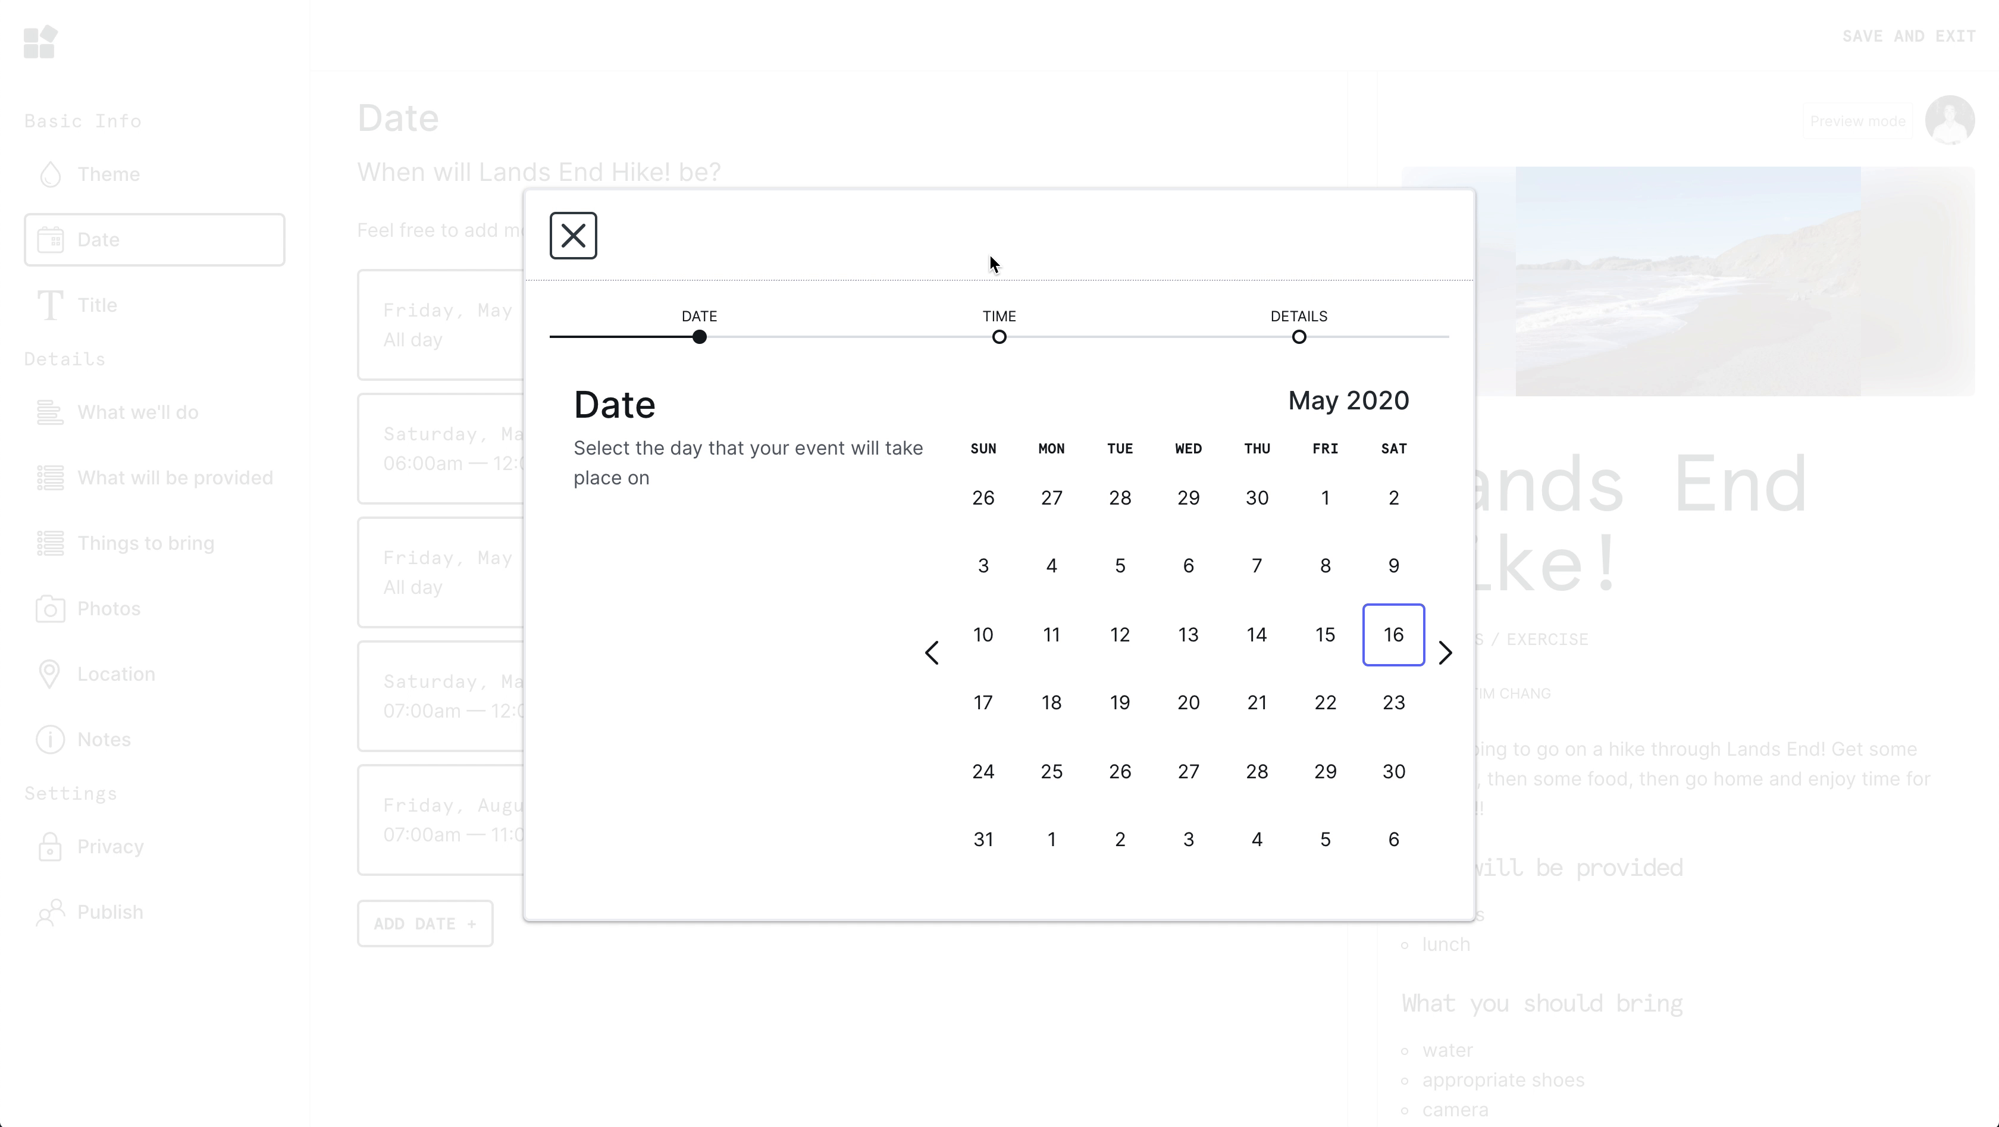Click the Privacy icon in sidebar

tap(49, 847)
